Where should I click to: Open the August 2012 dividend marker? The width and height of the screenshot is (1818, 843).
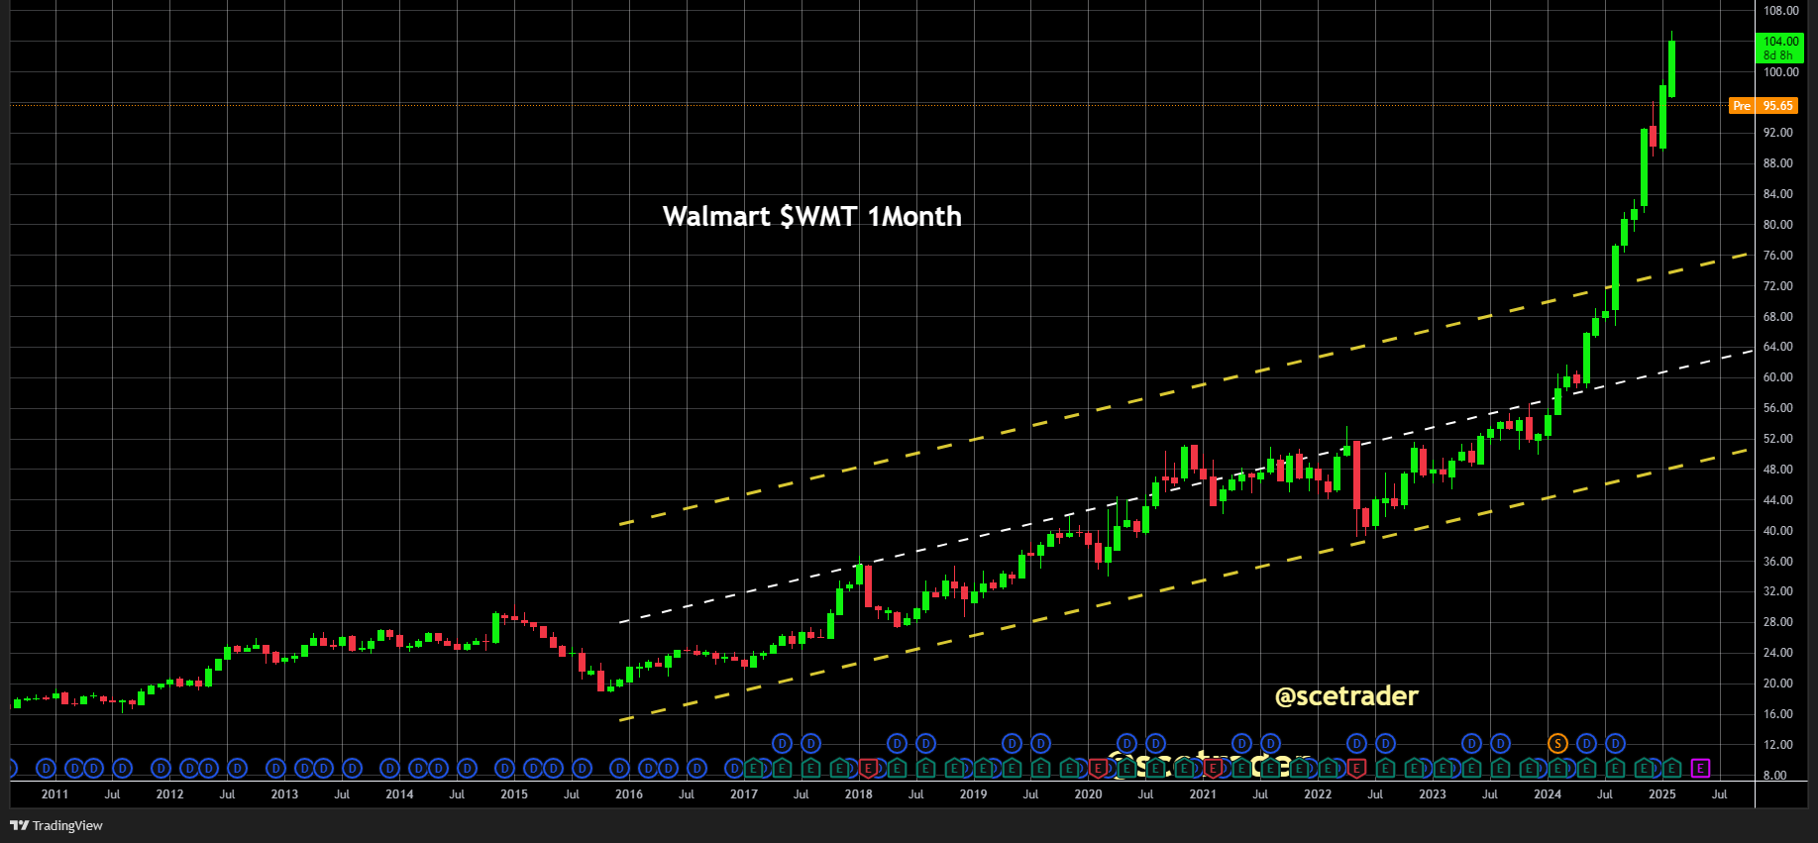tap(237, 768)
